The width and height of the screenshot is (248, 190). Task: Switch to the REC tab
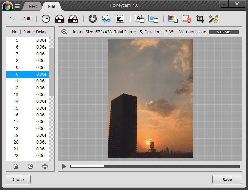point(33,6)
